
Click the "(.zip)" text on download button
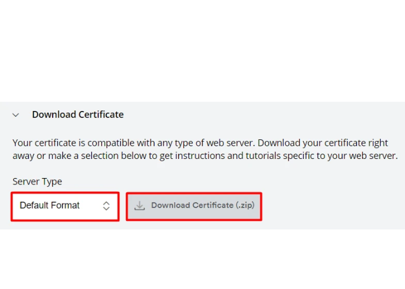(x=245, y=205)
